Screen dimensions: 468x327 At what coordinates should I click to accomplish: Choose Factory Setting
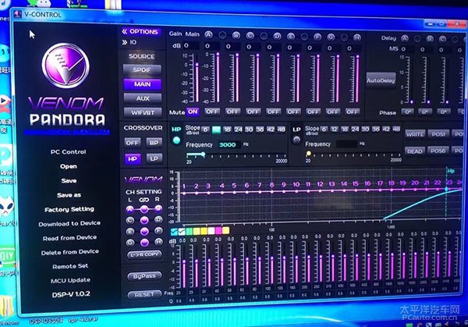[x=69, y=209]
